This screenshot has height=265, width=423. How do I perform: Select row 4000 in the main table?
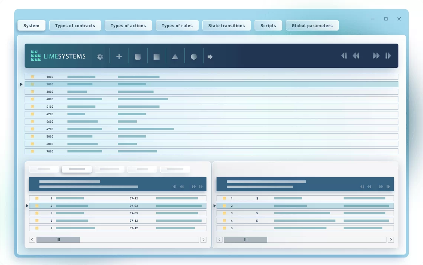[x=212, y=99]
